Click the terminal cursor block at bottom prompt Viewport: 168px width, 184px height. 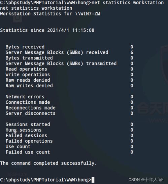tap(93, 180)
